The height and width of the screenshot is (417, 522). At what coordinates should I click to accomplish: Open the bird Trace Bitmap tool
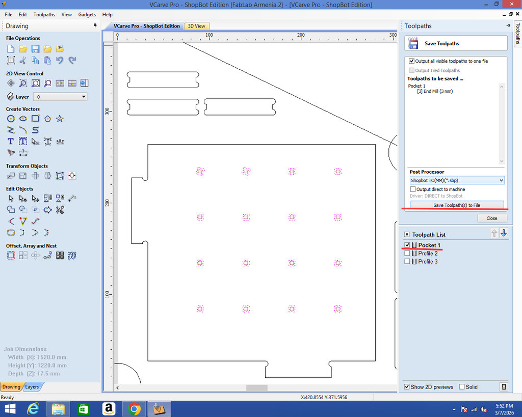click(x=11, y=153)
